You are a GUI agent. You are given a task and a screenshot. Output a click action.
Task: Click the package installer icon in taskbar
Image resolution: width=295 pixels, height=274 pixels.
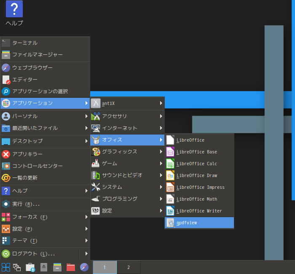[x=30, y=267]
